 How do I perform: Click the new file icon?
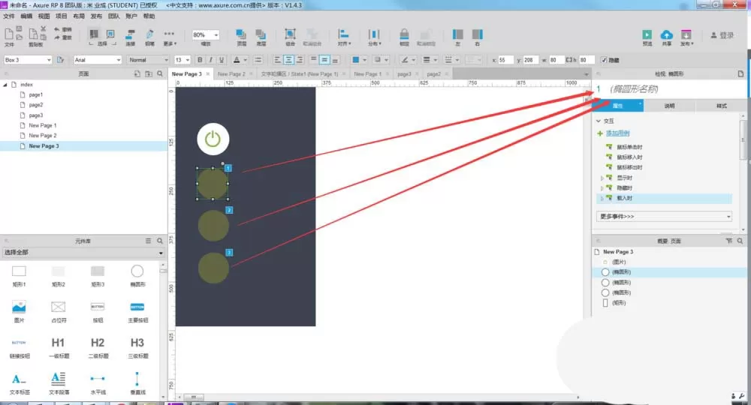click(9, 34)
